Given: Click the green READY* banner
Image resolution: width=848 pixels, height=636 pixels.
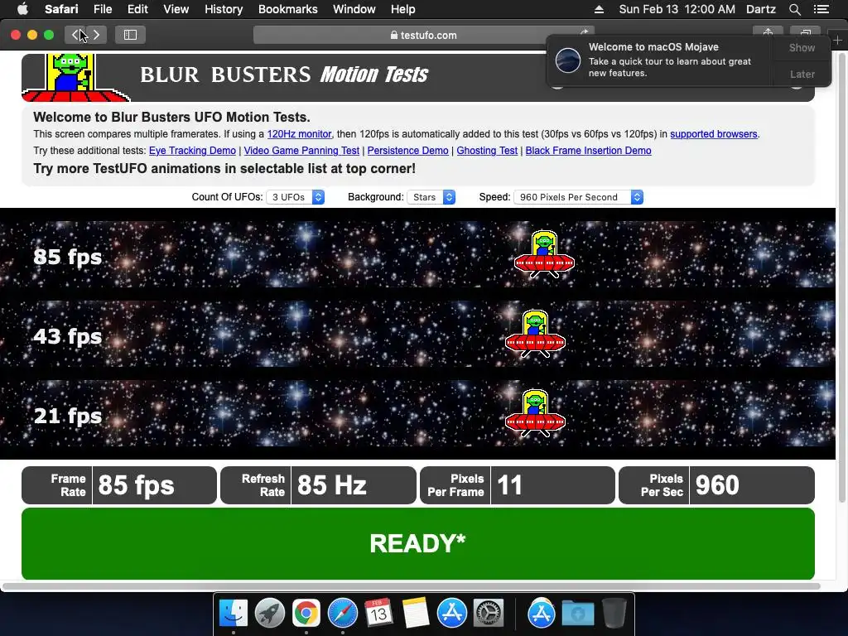Looking at the screenshot, I should pyautogui.click(x=418, y=543).
